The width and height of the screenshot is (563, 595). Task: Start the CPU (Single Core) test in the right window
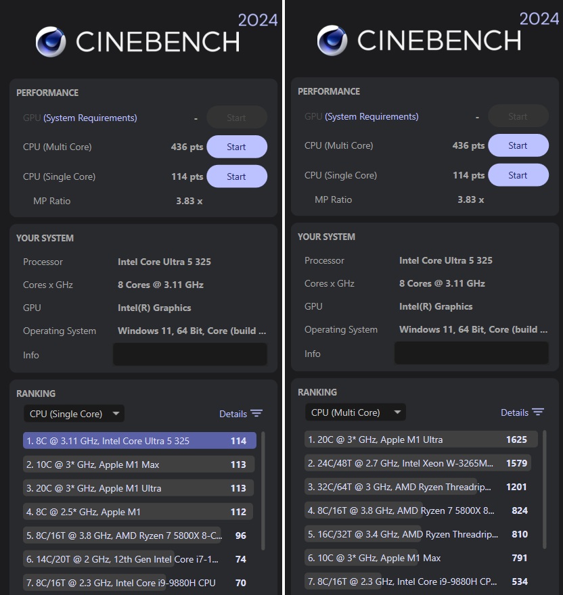(x=518, y=175)
